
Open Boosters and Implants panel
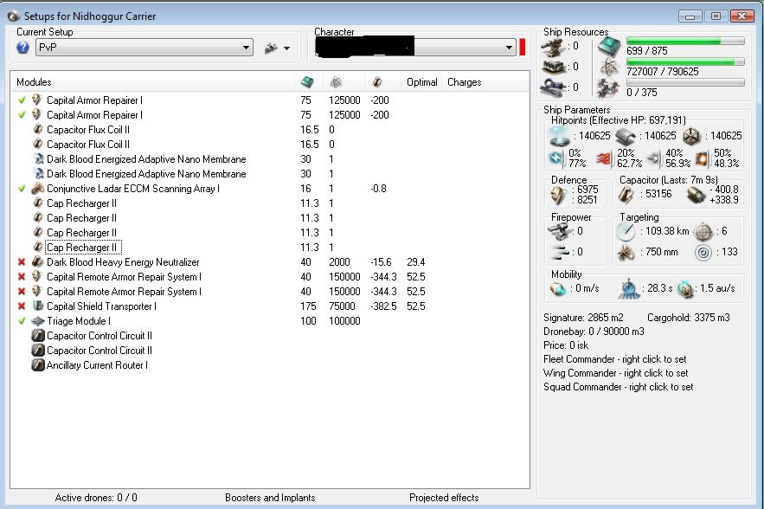click(270, 498)
